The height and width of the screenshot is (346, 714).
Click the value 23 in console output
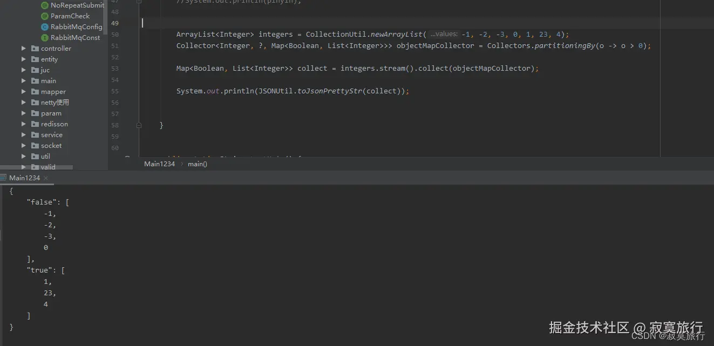point(49,293)
